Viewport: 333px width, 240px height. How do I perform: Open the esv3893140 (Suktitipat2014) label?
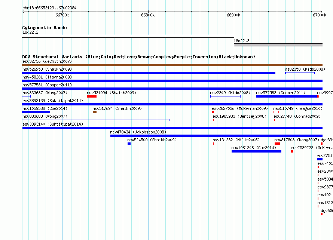point(53,124)
